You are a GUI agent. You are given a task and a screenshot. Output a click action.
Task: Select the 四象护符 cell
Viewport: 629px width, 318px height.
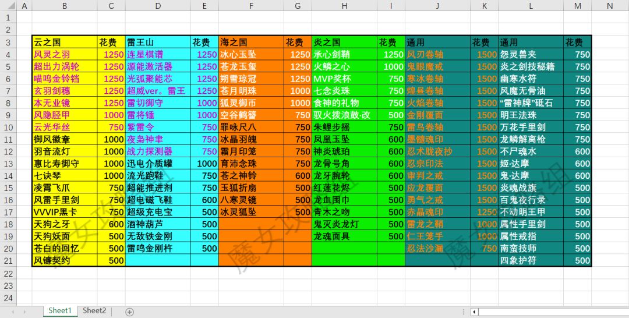531,260
